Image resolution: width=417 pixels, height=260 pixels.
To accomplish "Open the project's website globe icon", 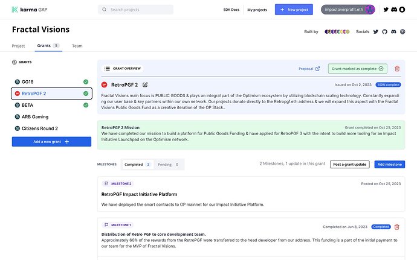I will pyautogui.click(x=402, y=32).
